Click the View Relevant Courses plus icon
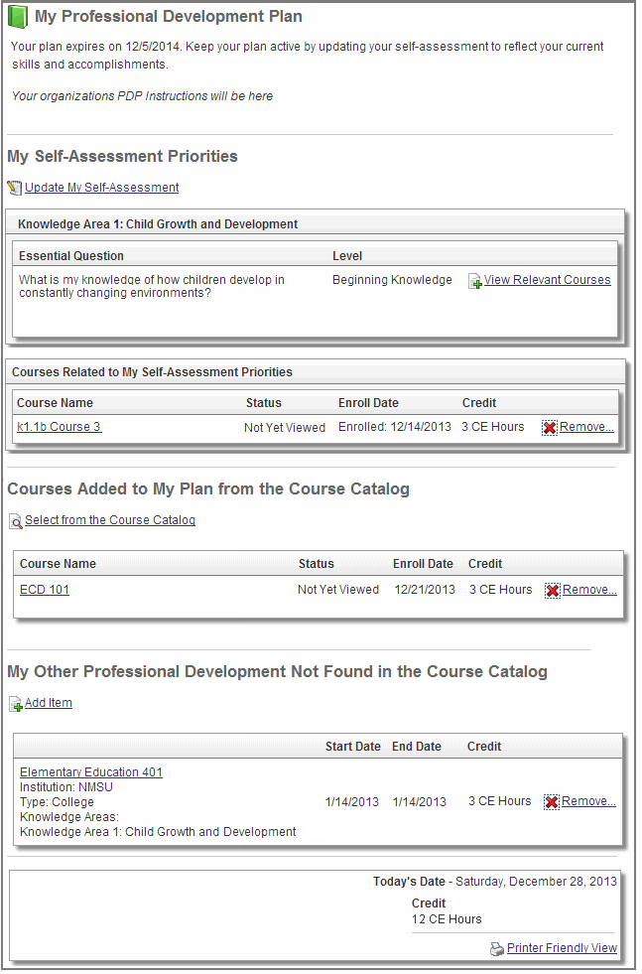The image size is (642, 974). tap(475, 281)
